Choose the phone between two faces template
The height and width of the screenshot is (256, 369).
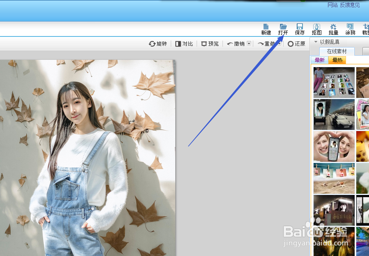click(x=334, y=146)
